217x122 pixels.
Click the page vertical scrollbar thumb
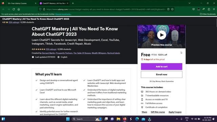pos(216,23)
